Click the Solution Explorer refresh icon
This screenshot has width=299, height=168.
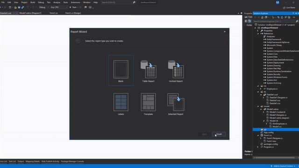click(282, 17)
